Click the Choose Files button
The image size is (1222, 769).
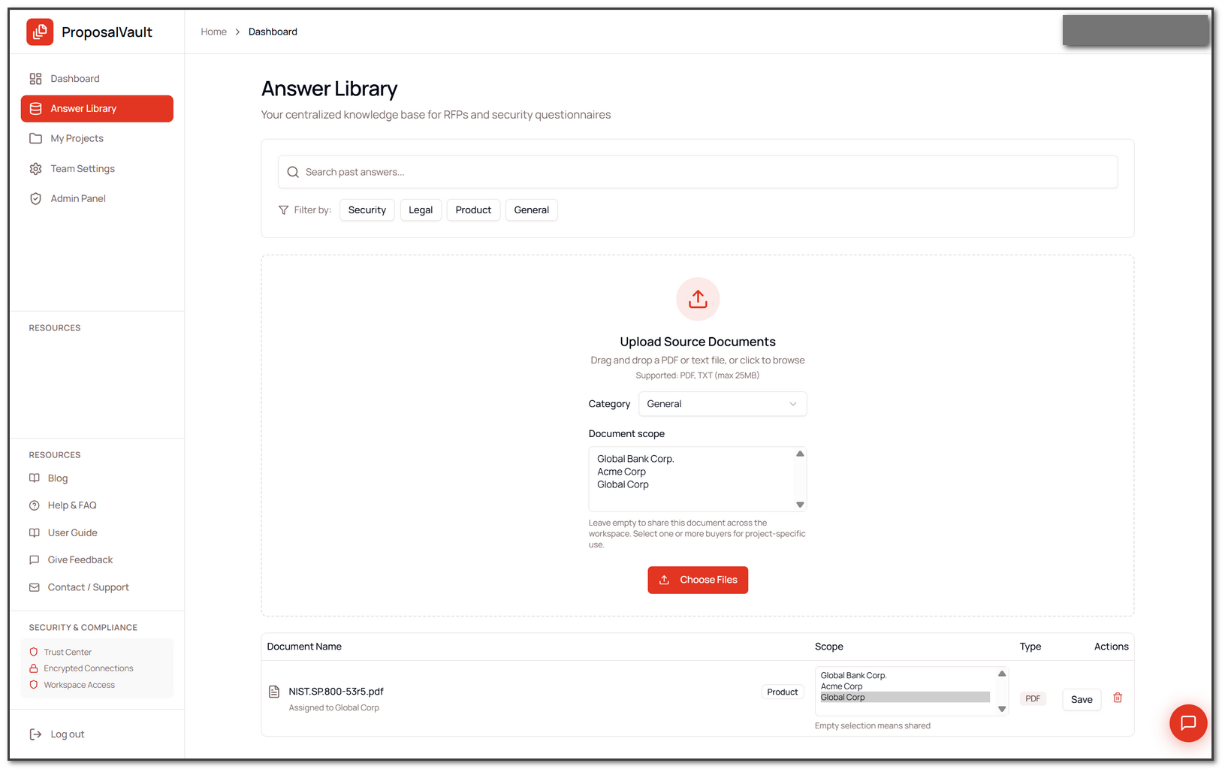(x=698, y=580)
